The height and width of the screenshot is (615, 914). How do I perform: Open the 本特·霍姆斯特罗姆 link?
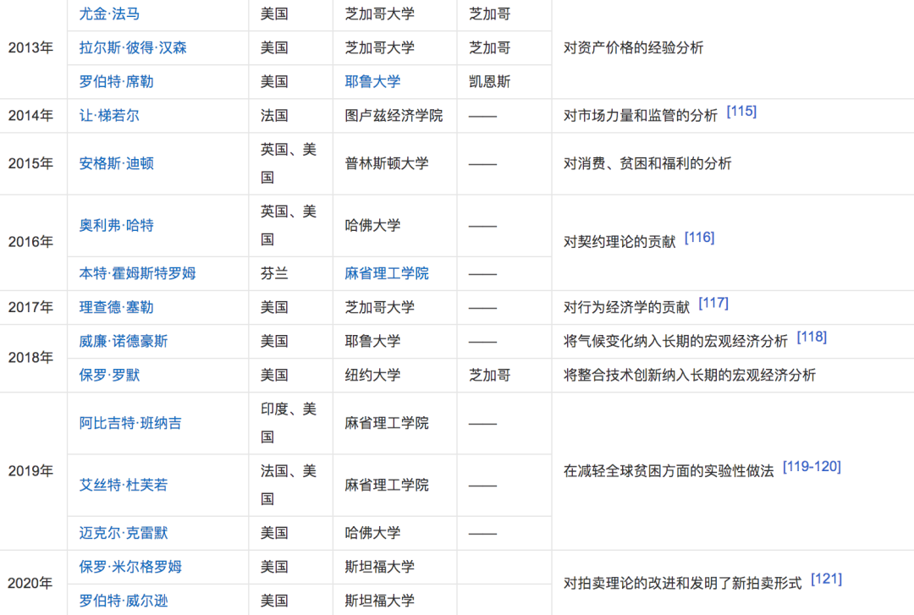pos(138,273)
